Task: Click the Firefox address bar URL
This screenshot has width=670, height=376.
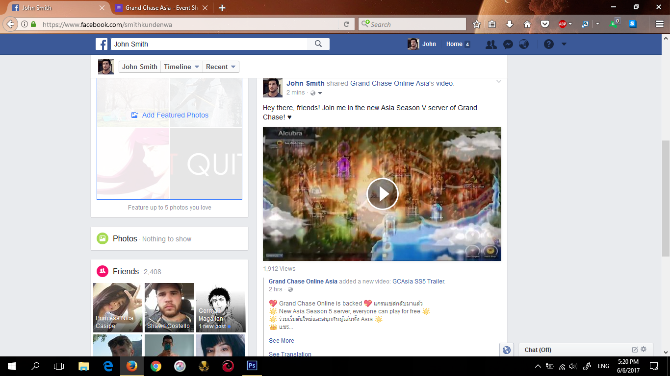Action: point(107,24)
